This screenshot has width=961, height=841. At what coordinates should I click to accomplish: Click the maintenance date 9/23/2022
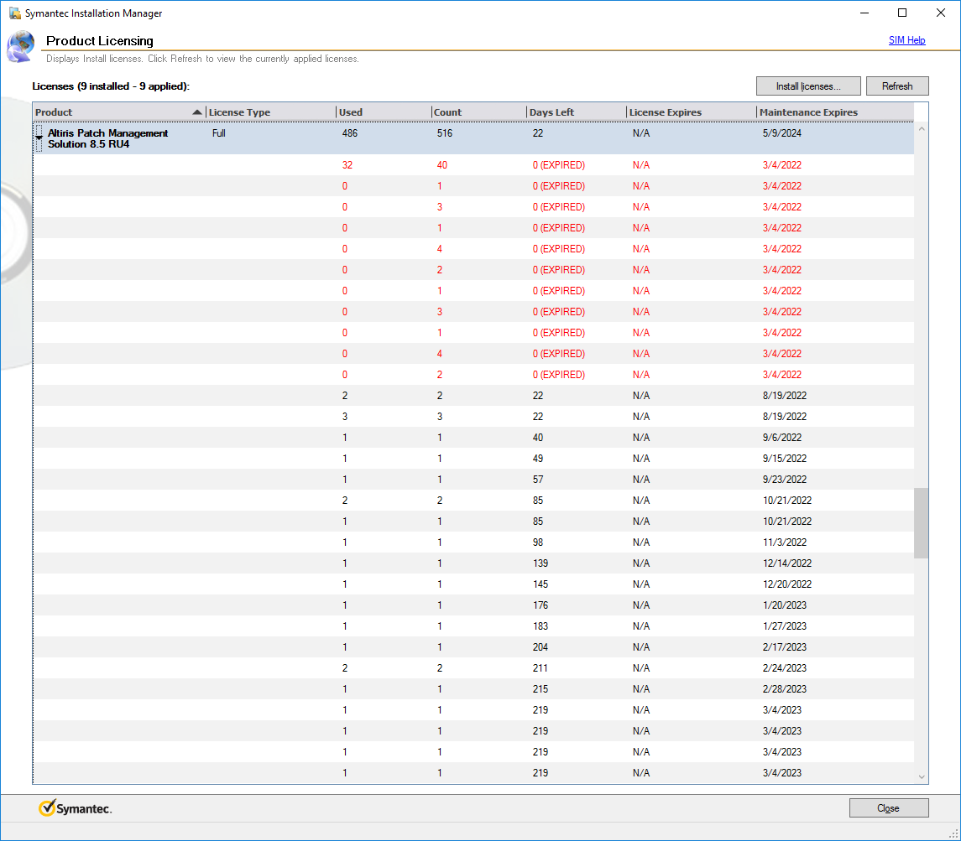pyautogui.click(x=785, y=480)
